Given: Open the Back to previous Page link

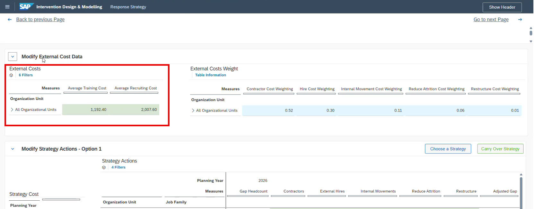Looking at the screenshot, I should (40, 20).
